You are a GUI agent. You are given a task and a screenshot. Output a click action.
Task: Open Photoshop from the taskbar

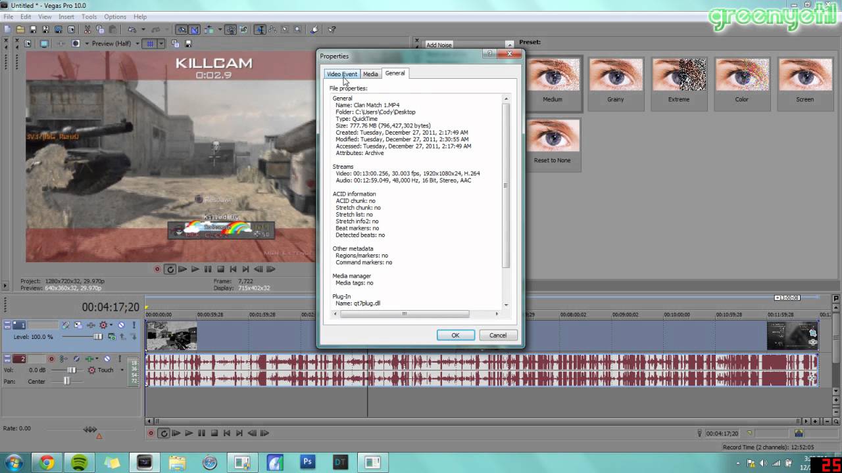[x=307, y=462]
